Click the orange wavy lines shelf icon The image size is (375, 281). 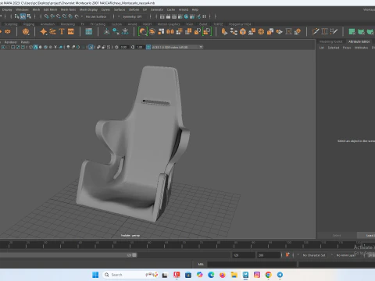(52, 32)
